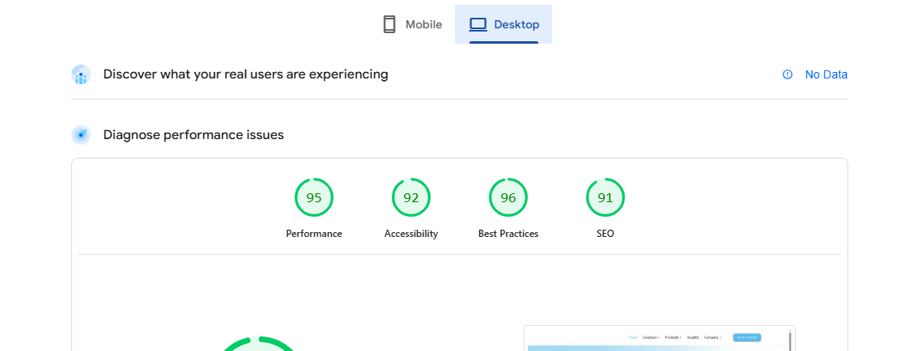This screenshot has width=909, height=351.
Task: Open the No Data link
Action: [826, 74]
